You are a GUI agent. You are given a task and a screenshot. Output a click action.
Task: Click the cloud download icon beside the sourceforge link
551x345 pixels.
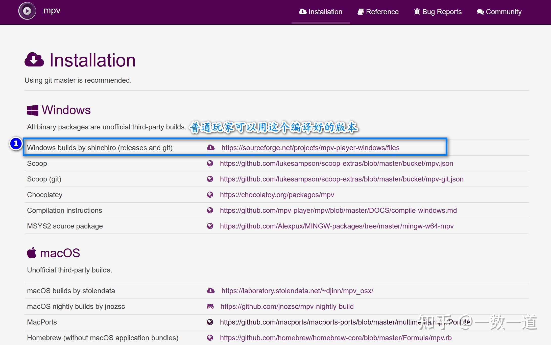click(211, 148)
